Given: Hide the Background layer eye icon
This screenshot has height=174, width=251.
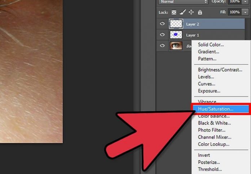Looking at the screenshot, I should [x=163, y=46].
